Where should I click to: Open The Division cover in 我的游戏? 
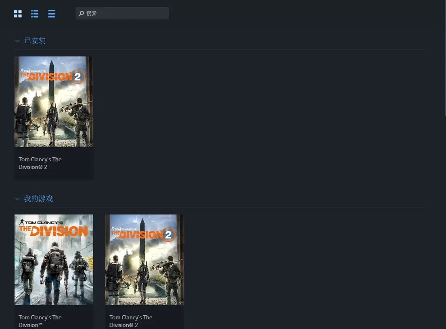coord(54,260)
